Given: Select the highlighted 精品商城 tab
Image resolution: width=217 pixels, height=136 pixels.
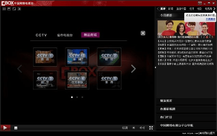Looking at the screenshot, I should (90, 35).
